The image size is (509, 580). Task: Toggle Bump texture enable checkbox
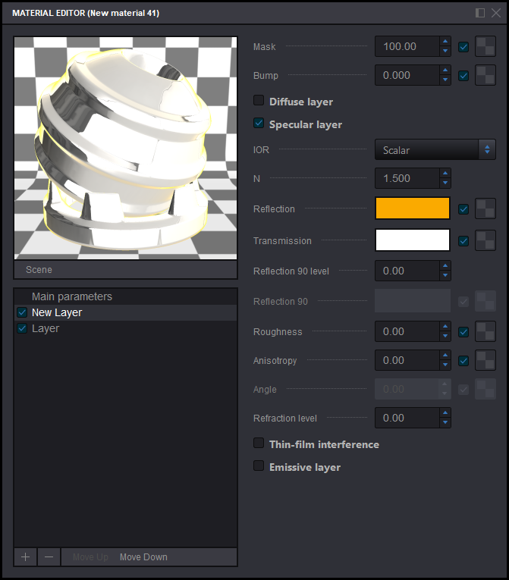coord(463,76)
